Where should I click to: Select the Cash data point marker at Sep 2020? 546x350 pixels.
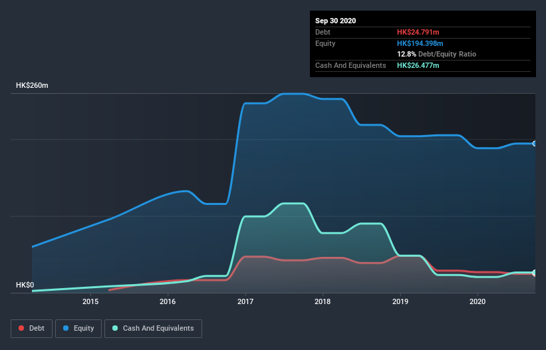pos(535,273)
